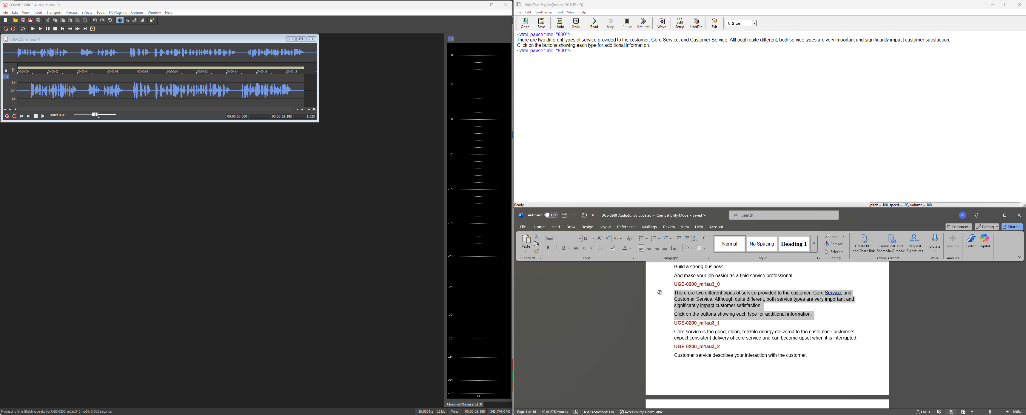Toggle Bold formatting in Word
This screenshot has width=1026, height=415.
[548, 248]
